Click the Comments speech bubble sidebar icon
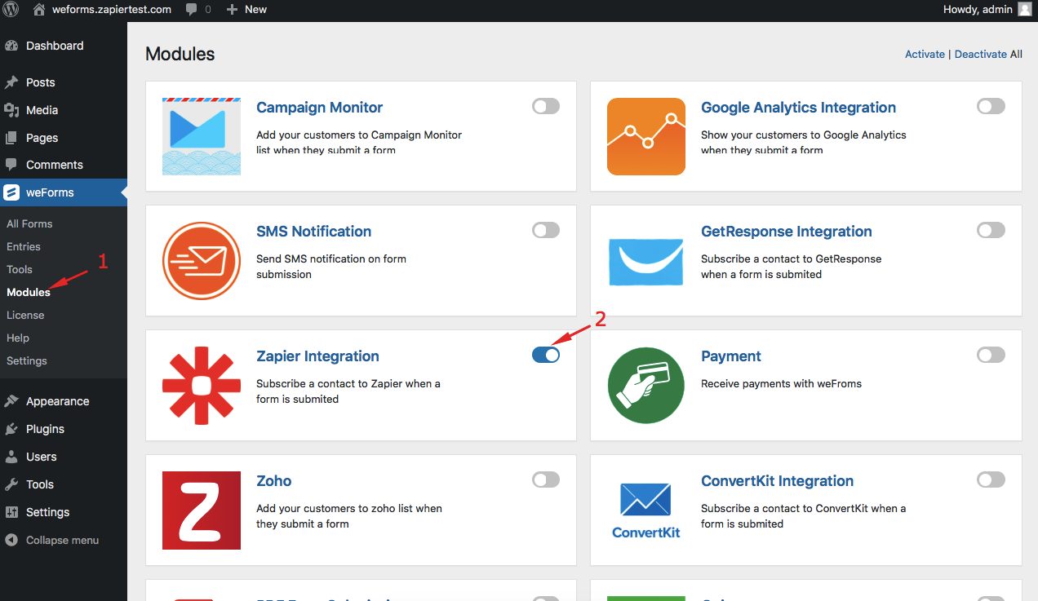Screen dimensions: 1038x601 pyautogui.click(x=11, y=165)
